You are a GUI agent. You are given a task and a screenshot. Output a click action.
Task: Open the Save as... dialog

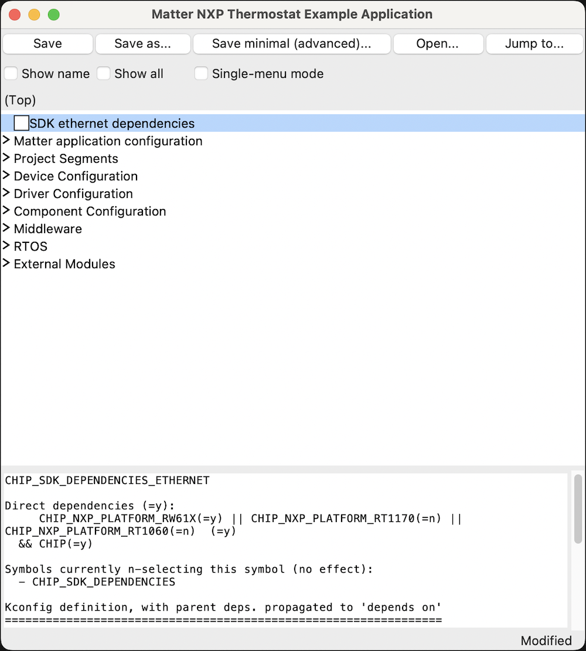click(x=142, y=43)
